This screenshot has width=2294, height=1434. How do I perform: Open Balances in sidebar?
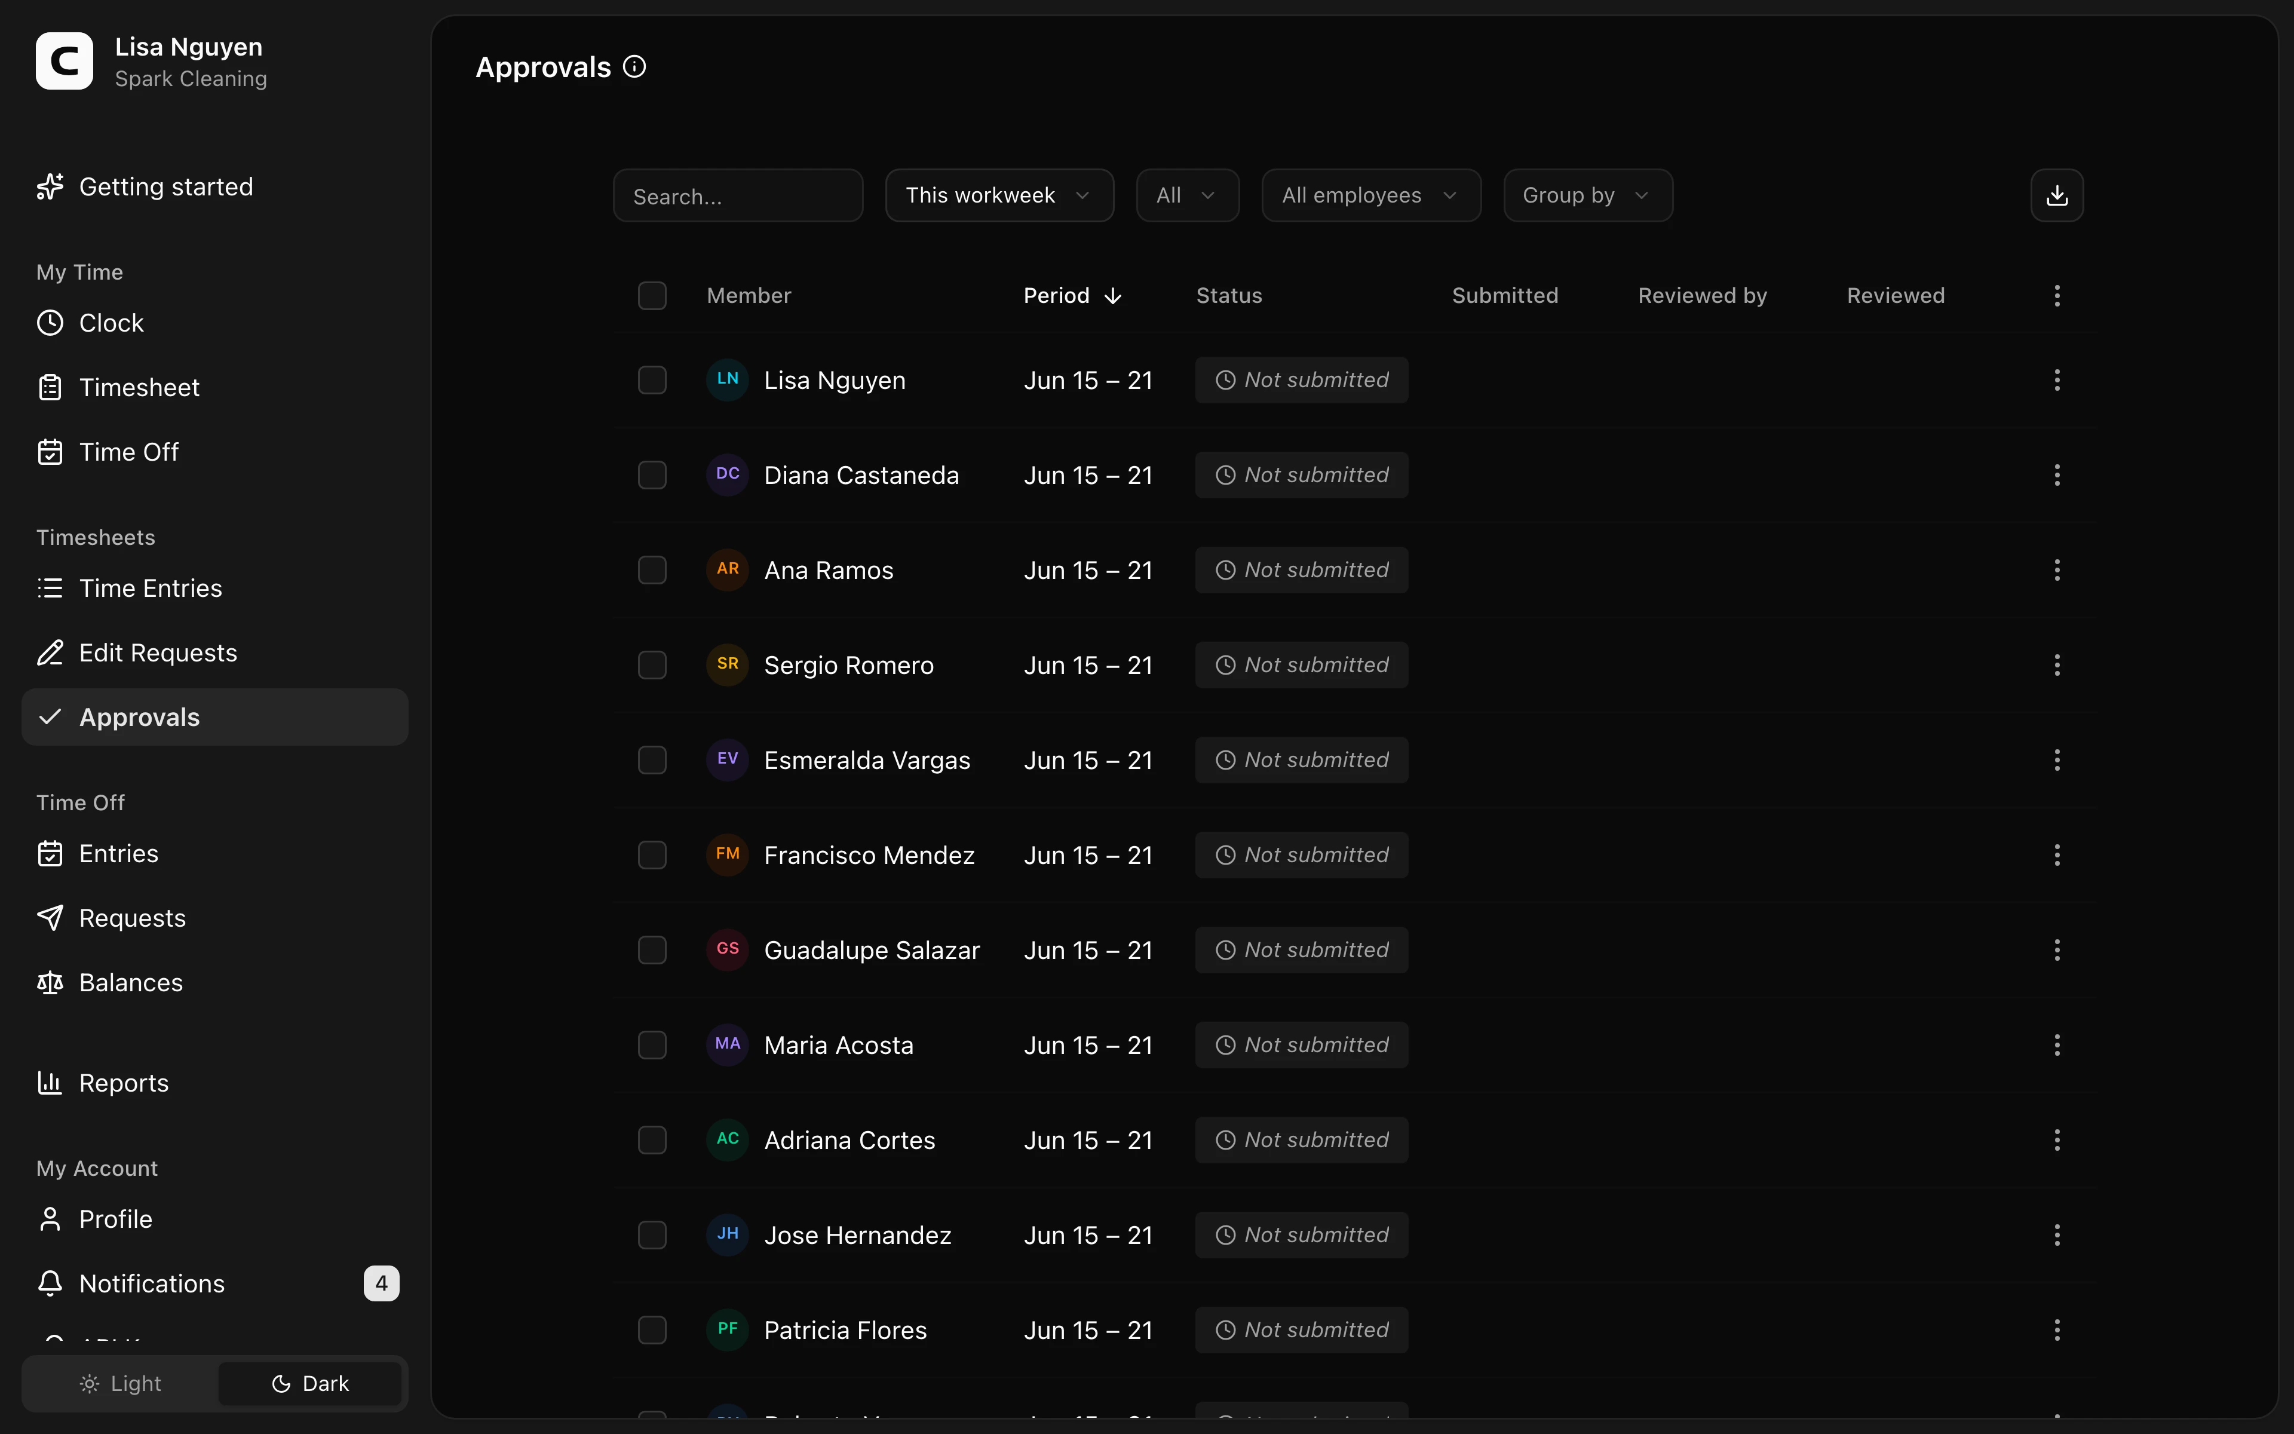click(x=215, y=982)
